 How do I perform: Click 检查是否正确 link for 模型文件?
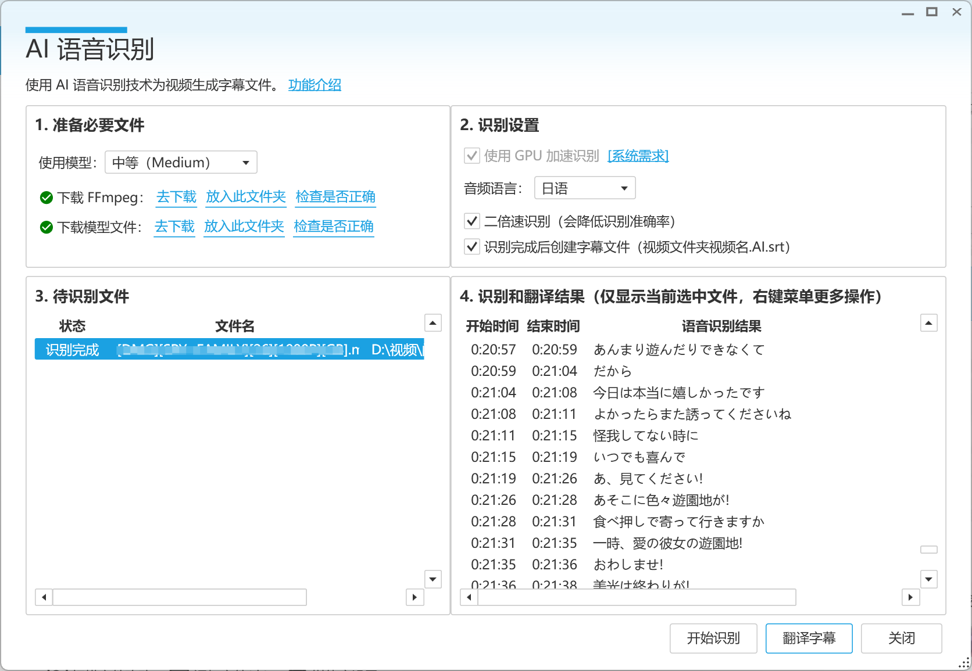(334, 227)
